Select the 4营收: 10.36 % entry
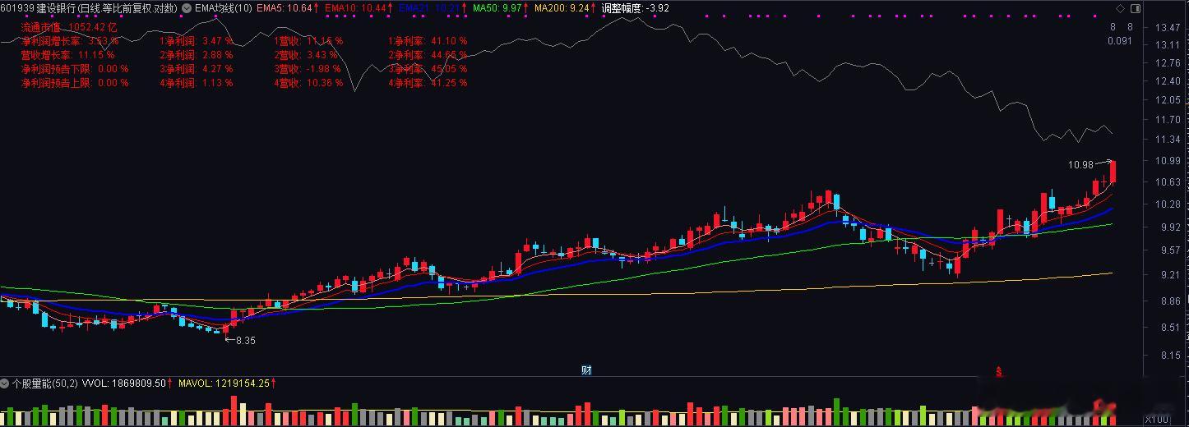The height and width of the screenshot is (427, 1189). (x=308, y=83)
